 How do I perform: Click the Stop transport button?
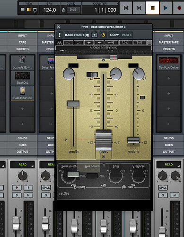pyautogui.click(x=152, y=8)
